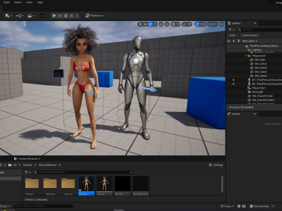Click the Skip/Advance frame button

(x=60, y=16)
